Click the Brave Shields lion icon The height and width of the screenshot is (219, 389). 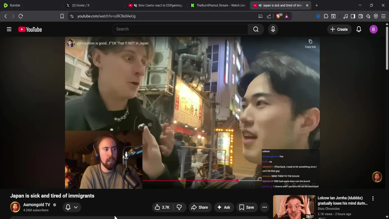click(x=278, y=16)
